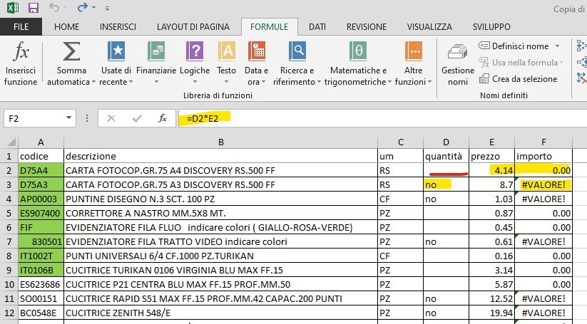Select cell with code ES907400
587x324 pixels.
41,214
